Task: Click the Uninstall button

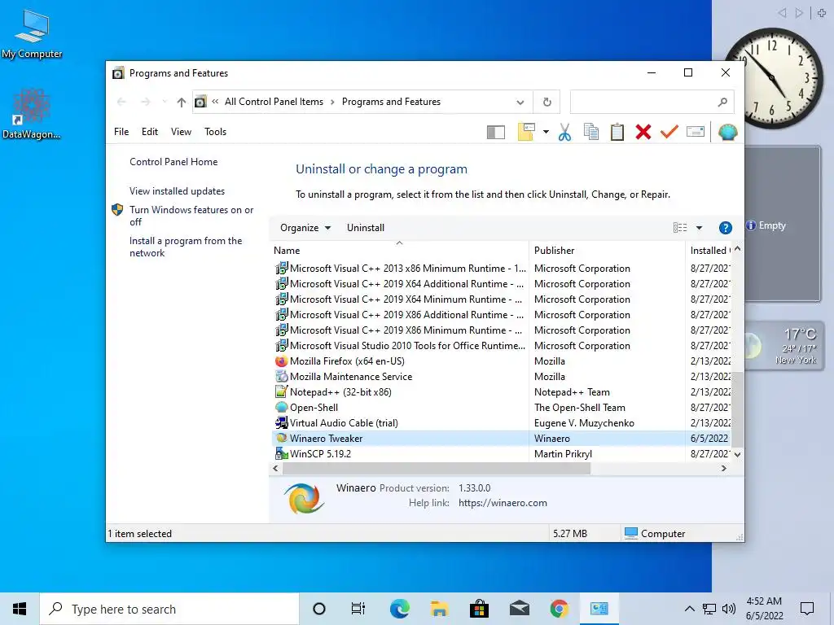Action: (x=366, y=228)
